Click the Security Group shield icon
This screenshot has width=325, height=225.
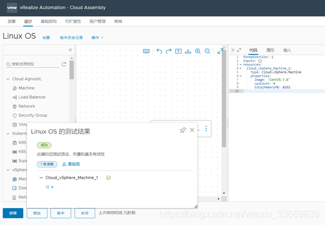click(15, 116)
